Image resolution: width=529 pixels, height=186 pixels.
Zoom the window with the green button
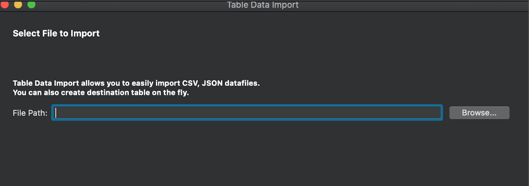pyautogui.click(x=31, y=4)
